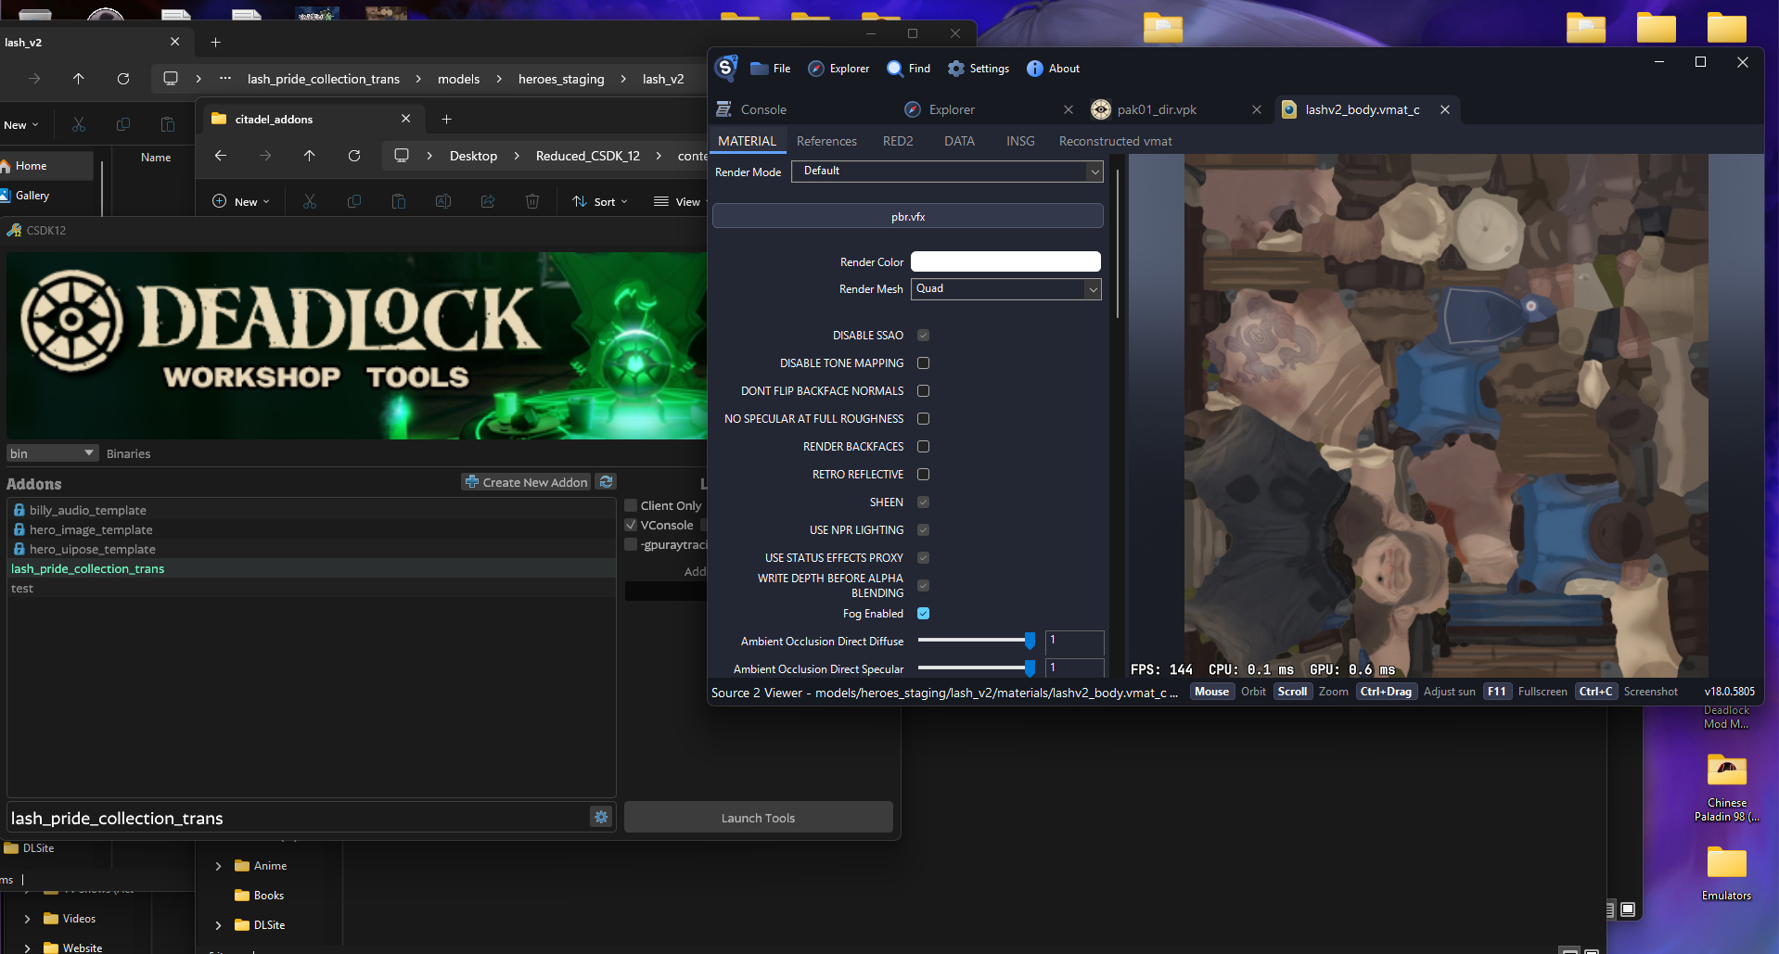Enable the DISABLE TONE MAPPING checkbox
The width and height of the screenshot is (1779, 954).
pos(923,363)
